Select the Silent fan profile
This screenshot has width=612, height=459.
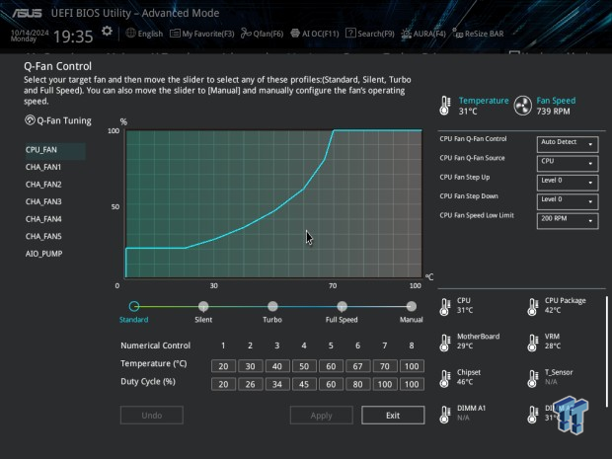pos(203,307)
